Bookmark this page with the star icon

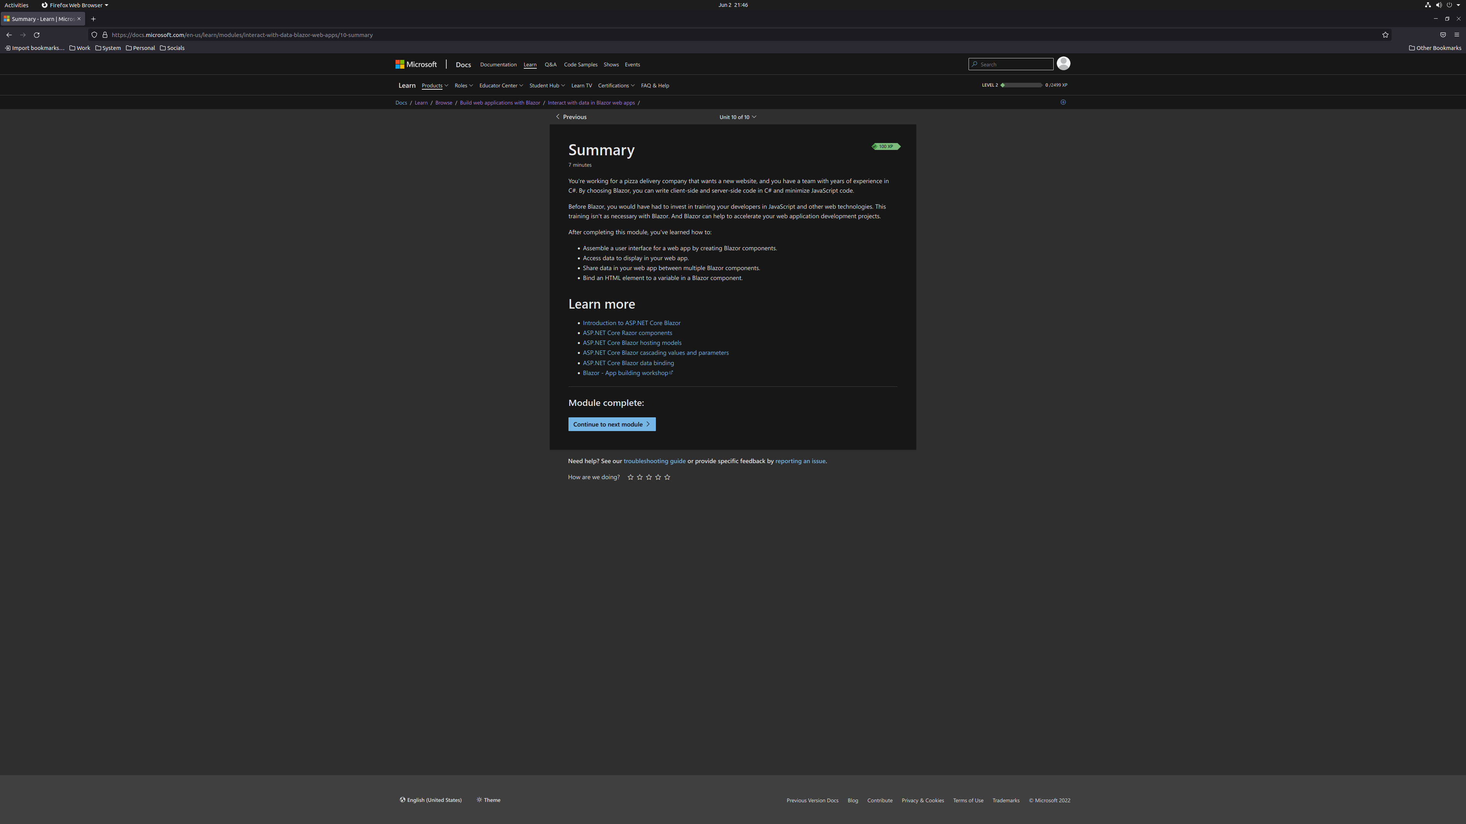[1385, 35]
